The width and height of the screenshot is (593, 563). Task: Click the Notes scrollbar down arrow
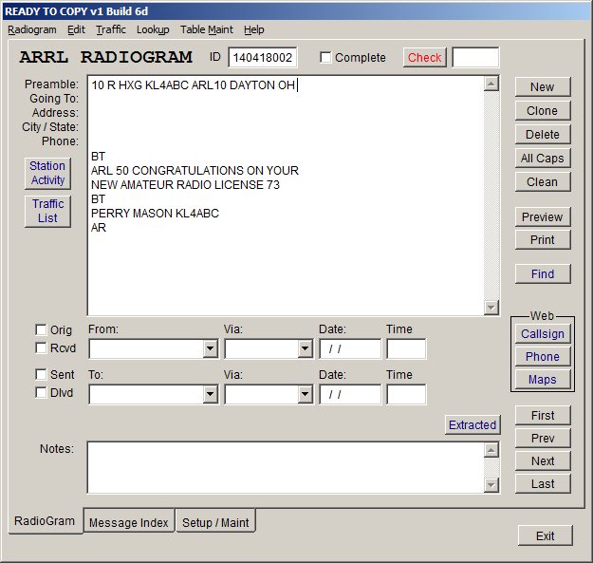[x=491, y=485]
